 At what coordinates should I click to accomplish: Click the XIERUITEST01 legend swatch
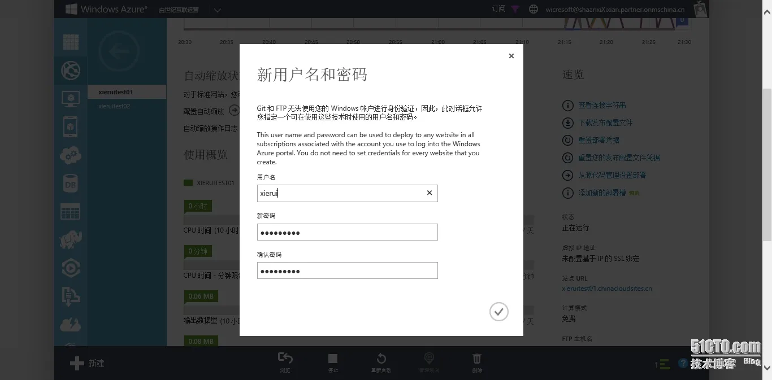click(188, 182)
